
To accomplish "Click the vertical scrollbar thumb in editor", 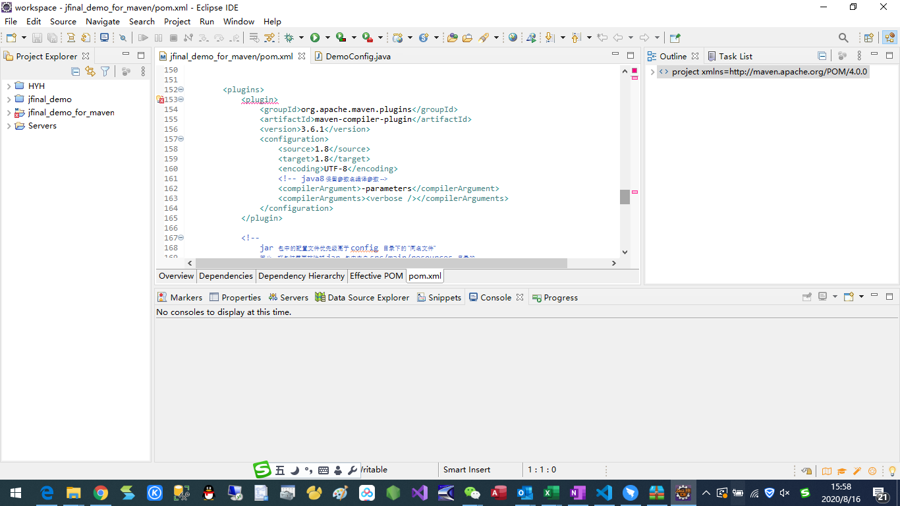I will [625, 197].
